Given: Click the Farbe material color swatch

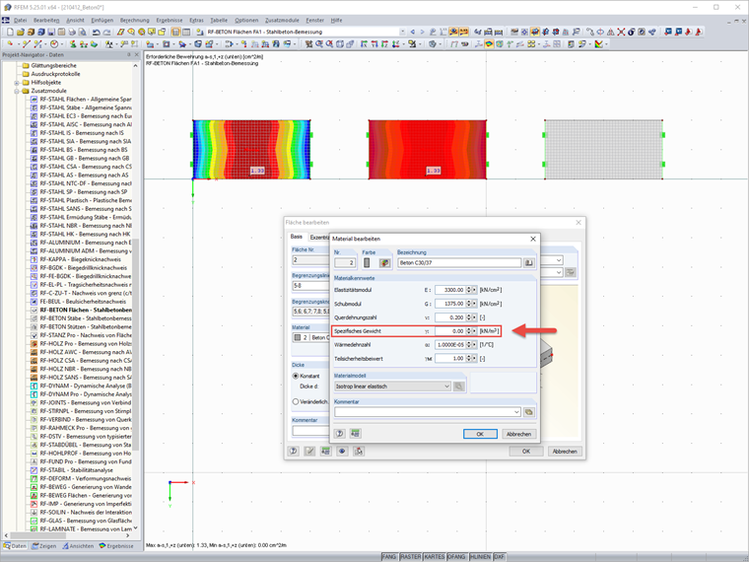Looking at the screenshot, I should coord(367,263).
